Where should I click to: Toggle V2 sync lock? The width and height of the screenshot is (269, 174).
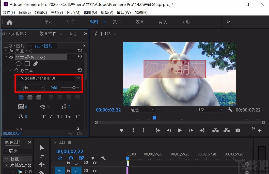click(x=86, y=163)
